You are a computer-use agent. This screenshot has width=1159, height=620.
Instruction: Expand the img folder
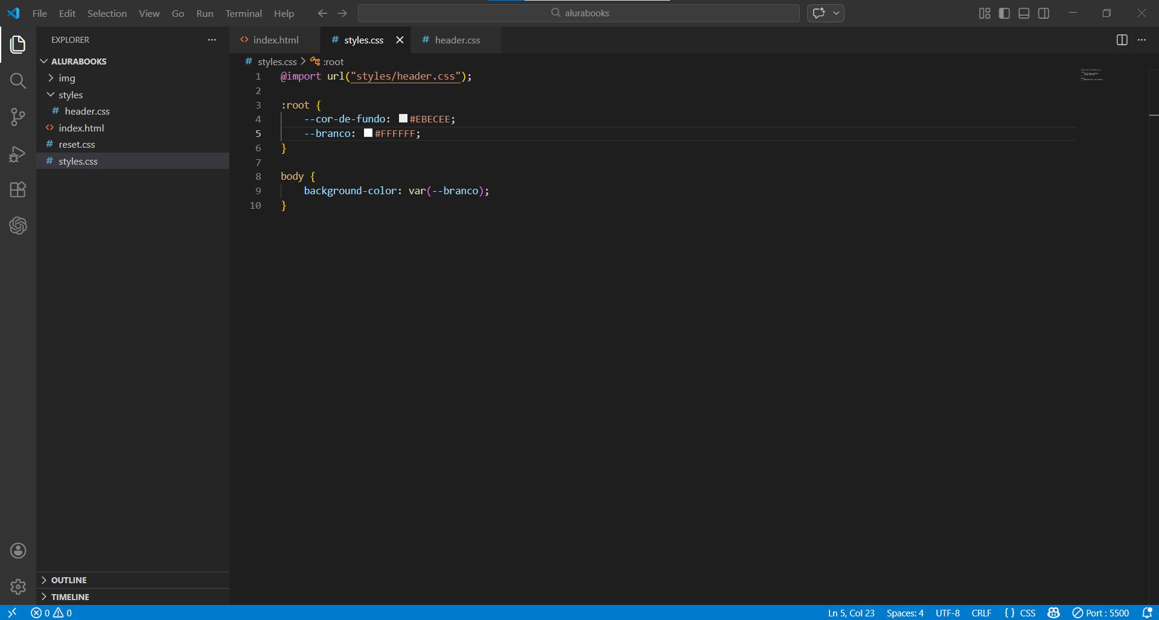66,78
